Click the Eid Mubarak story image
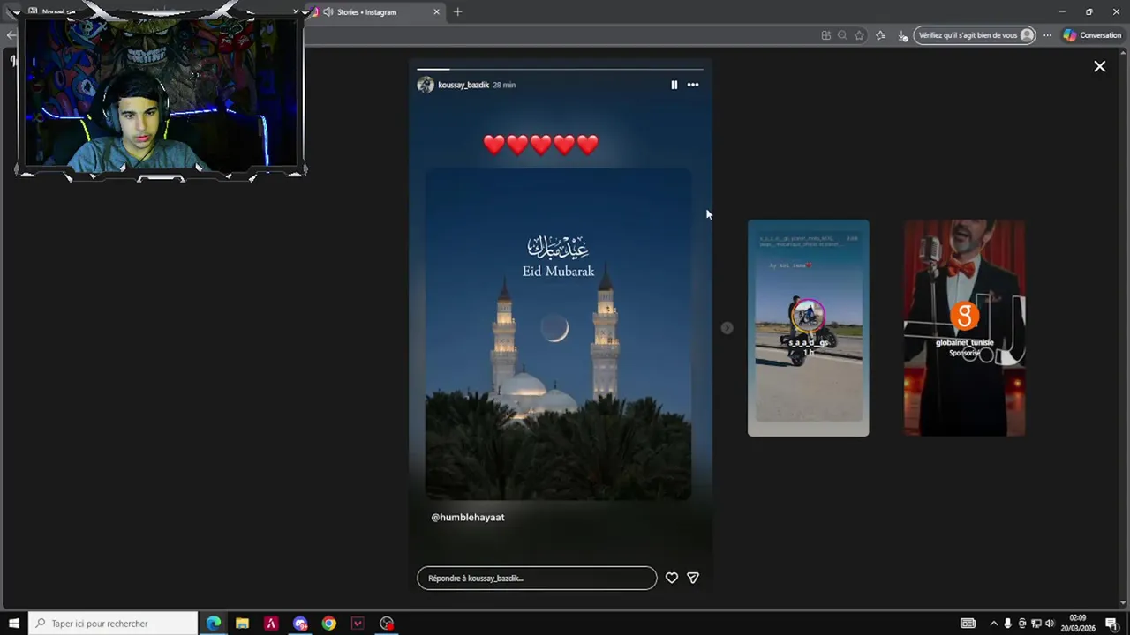 (x=558, y=333)
